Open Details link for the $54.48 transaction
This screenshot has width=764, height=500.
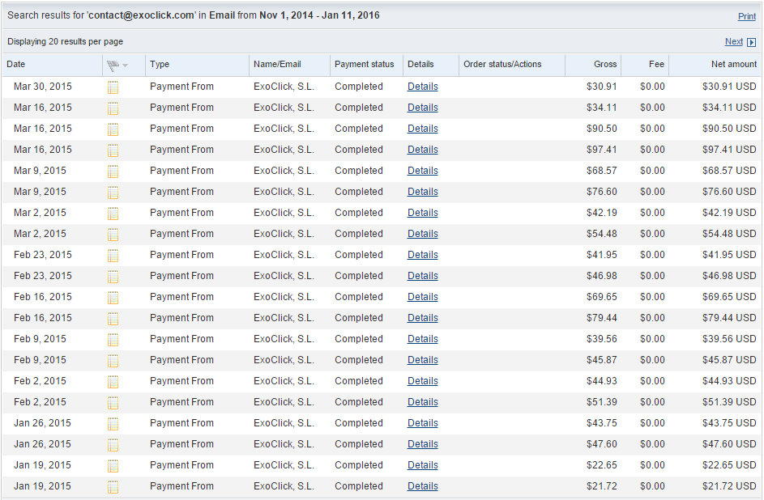pyautogui.click(x=422, y=234)
